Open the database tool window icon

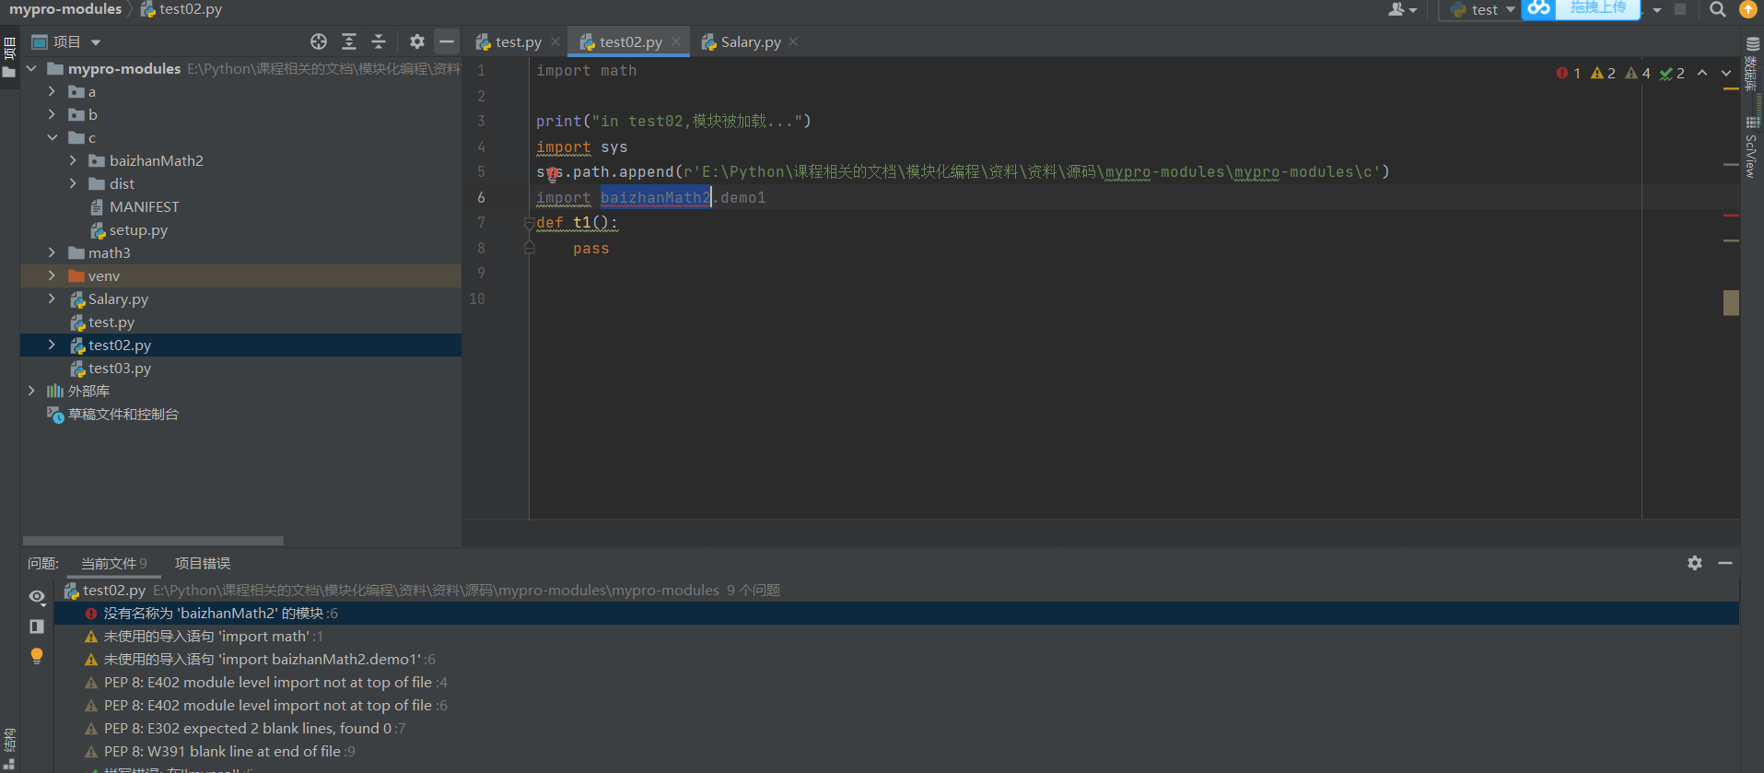pyautogui.click(x=1752, y=44)
